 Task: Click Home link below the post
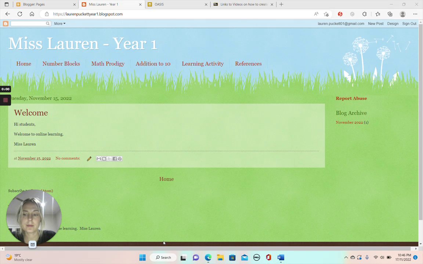[166, 179]
